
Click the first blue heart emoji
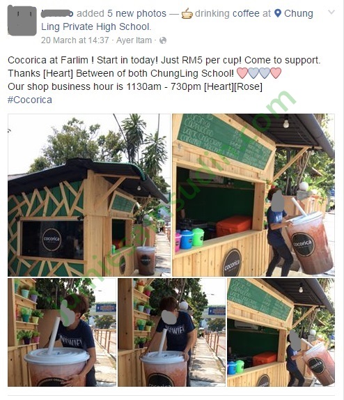coord(253,73)
